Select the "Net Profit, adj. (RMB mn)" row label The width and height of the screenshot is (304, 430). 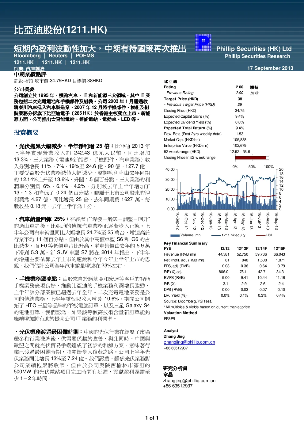click(x=184, y=260)
